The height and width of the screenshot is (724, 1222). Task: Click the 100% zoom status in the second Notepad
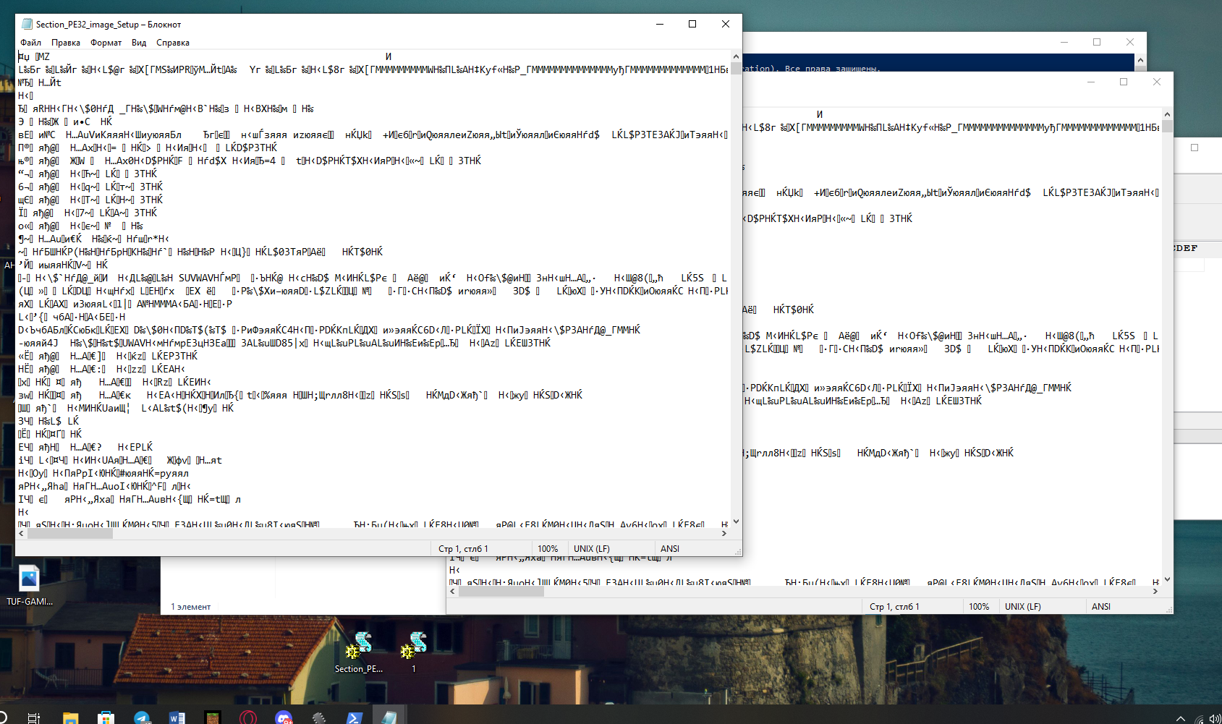(x=979, y=607)
